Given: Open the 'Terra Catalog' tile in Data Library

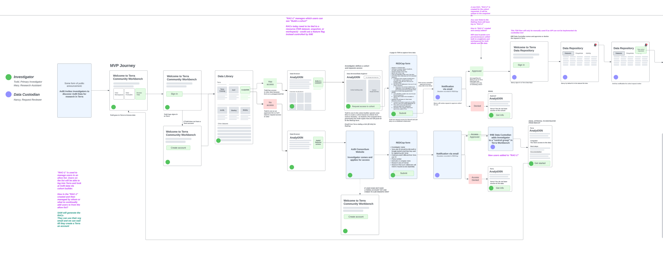Looking at the screenshot, I should click(222, 90).
